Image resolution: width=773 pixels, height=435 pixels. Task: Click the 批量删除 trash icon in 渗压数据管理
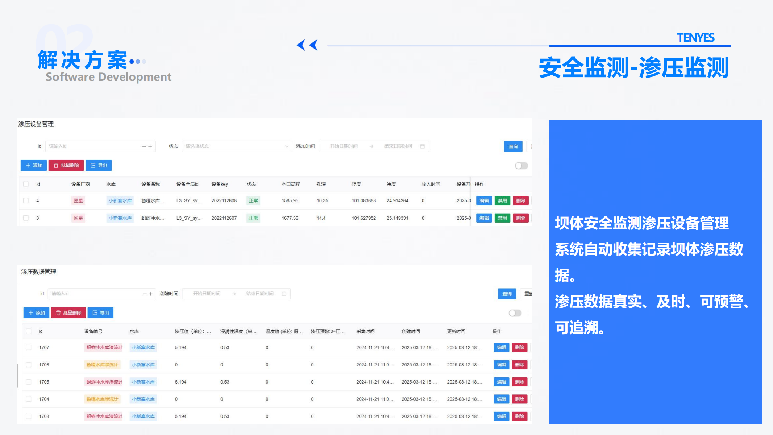tap(58, 313)
